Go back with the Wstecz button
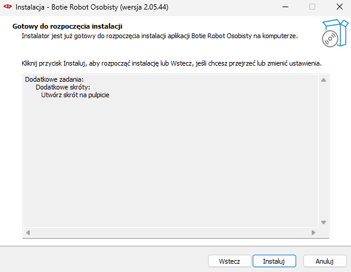 [x=229, y=261]
